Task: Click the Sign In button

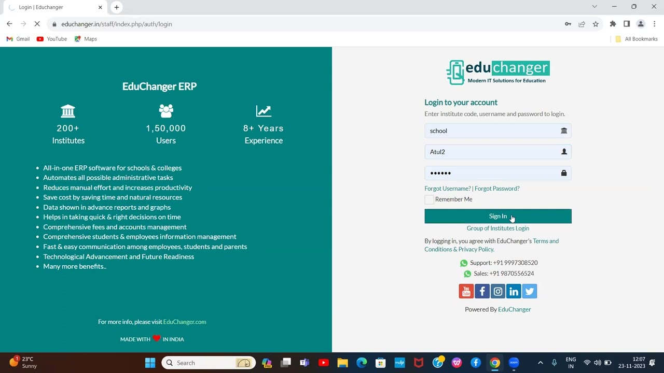Action: pos(498,216)
